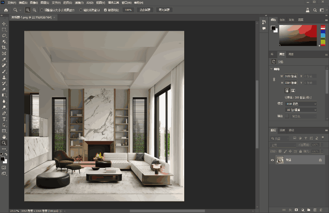The height and width of the screenshot is (213, 329).
Task: Open the 16 位/通道 bit depth dropdown
Action: tap(301, 110)
